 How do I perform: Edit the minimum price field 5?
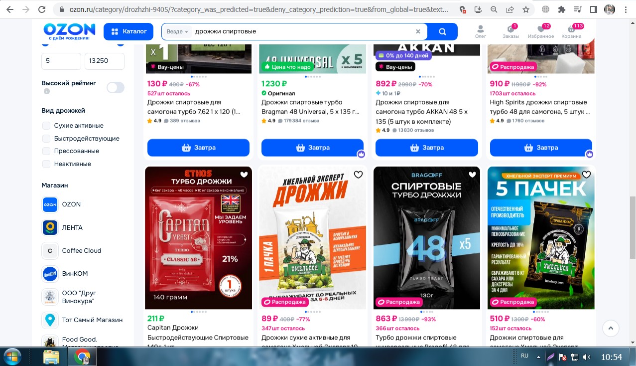tap(61, 61)
